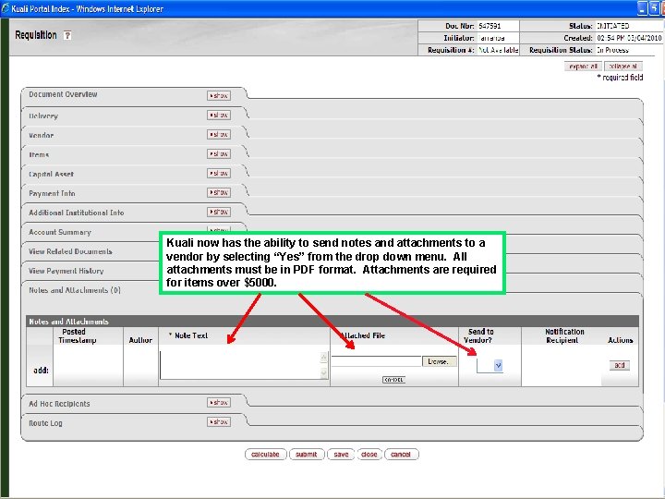Expand the Capital Asset section
The height and width of the screenshot is (499, 665).
[219, 173]
